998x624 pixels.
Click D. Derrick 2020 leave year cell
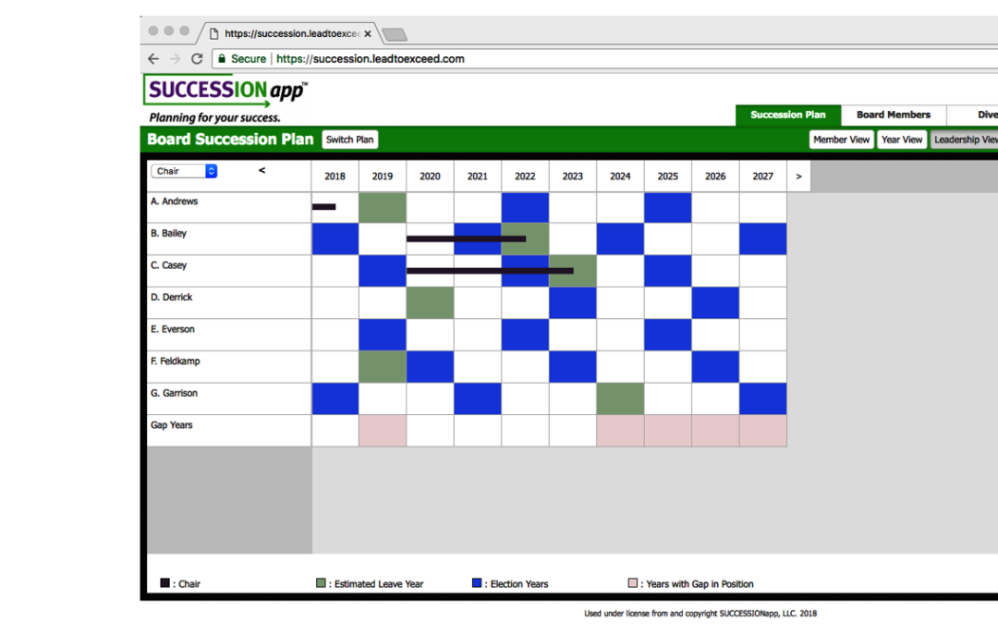pos(430,303)
